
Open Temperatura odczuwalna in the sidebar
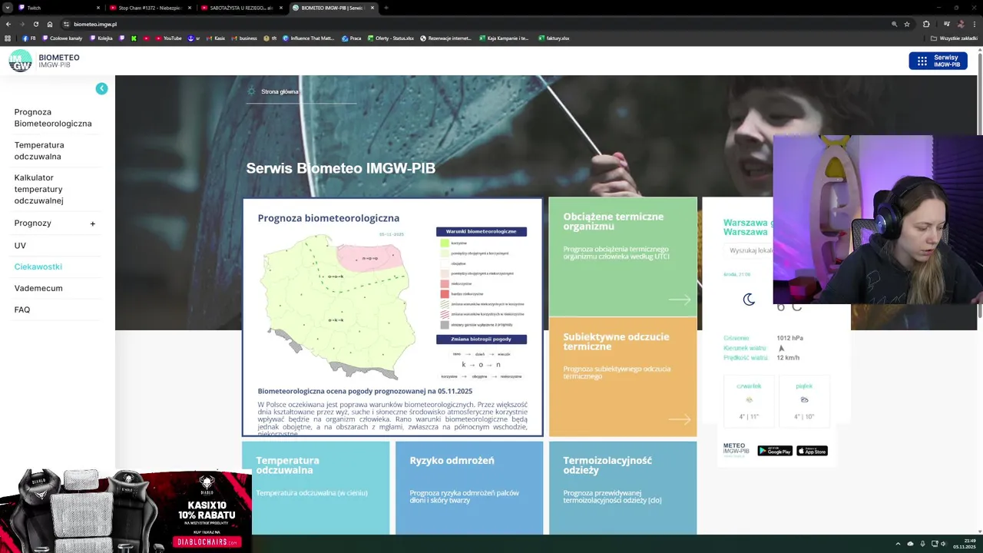click(x=39, y=151)
